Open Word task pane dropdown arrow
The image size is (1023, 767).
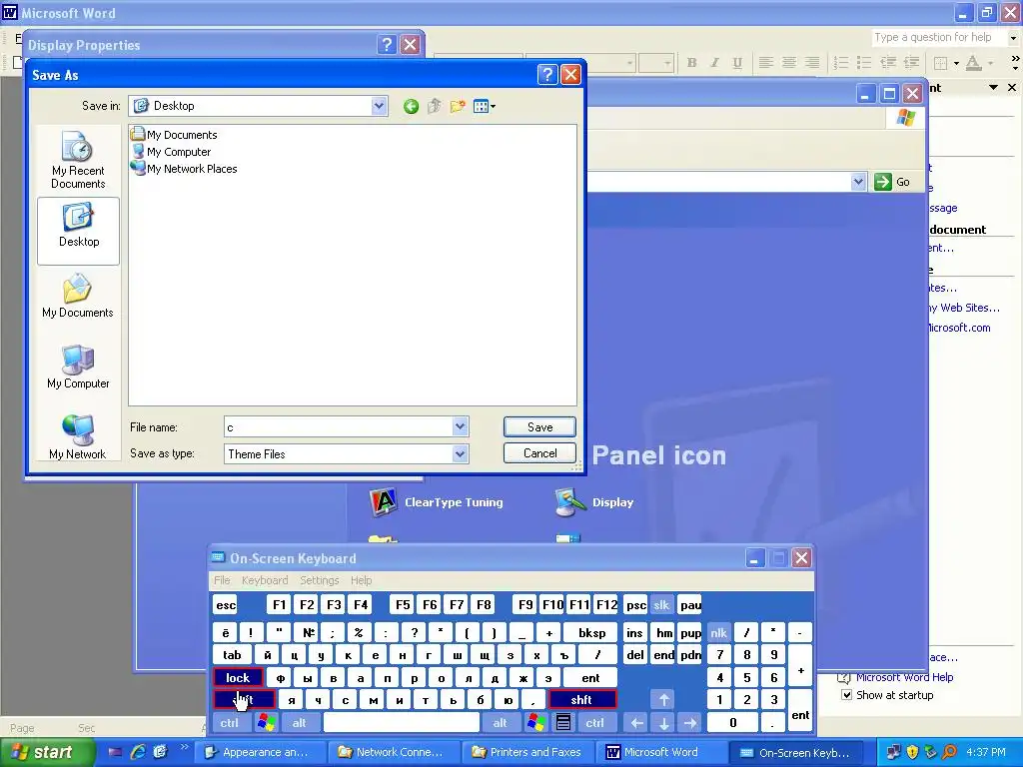click(x=994, y=88)
